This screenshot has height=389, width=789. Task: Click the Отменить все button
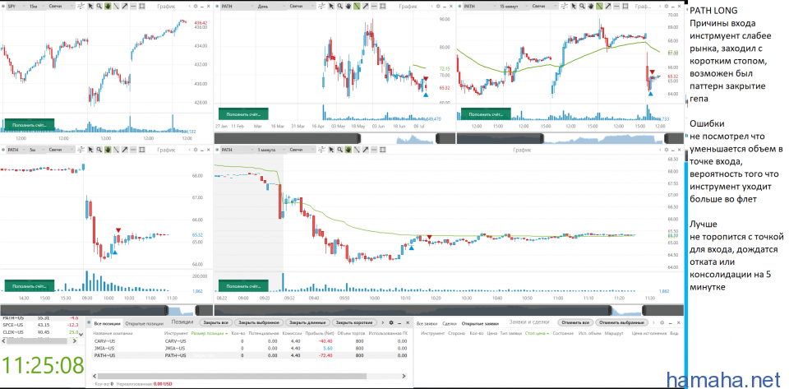click(575, 322)
